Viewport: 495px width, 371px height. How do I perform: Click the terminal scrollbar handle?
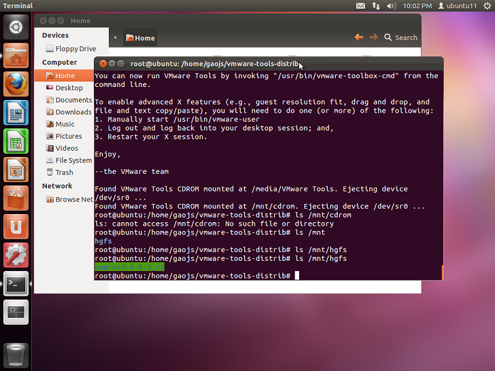click(x=442, y=272)
